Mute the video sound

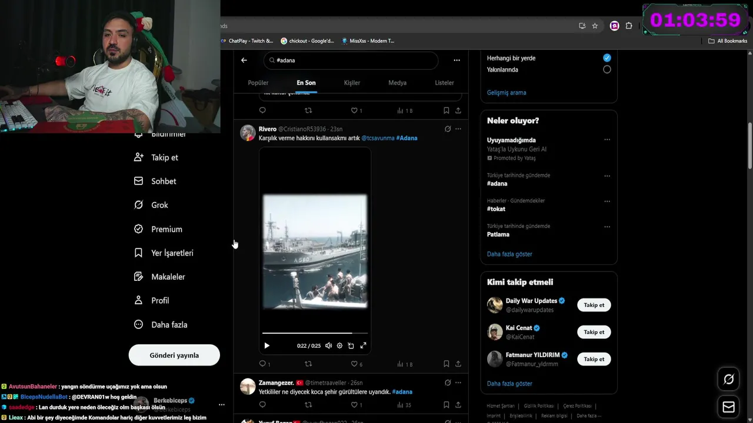click(x=328, y=345)
